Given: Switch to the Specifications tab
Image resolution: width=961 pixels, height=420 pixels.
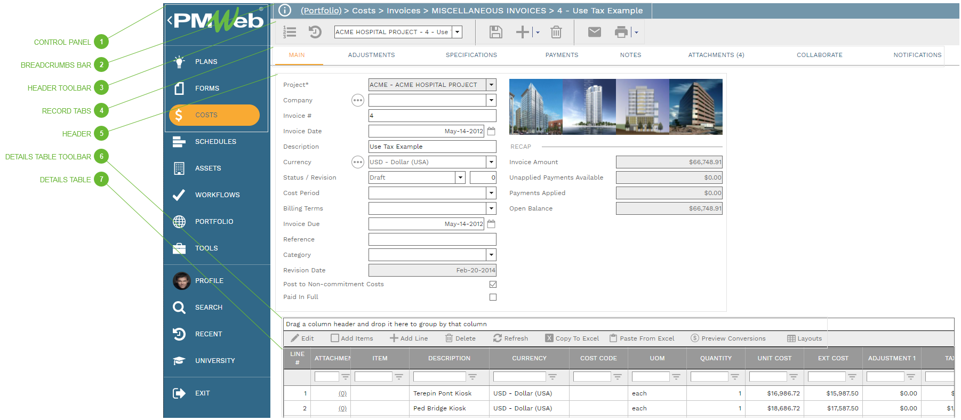Looking at the screenshot, I should [471, 55].
